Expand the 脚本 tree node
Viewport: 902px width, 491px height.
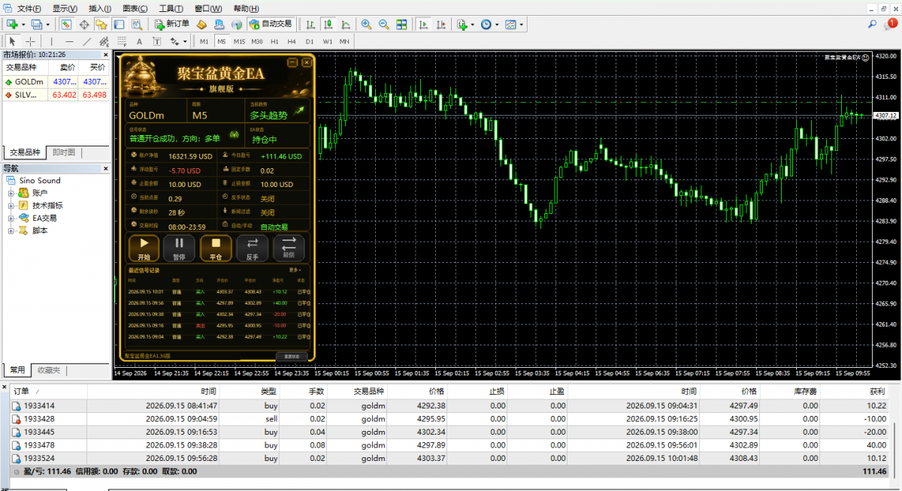tap(11, 230)
